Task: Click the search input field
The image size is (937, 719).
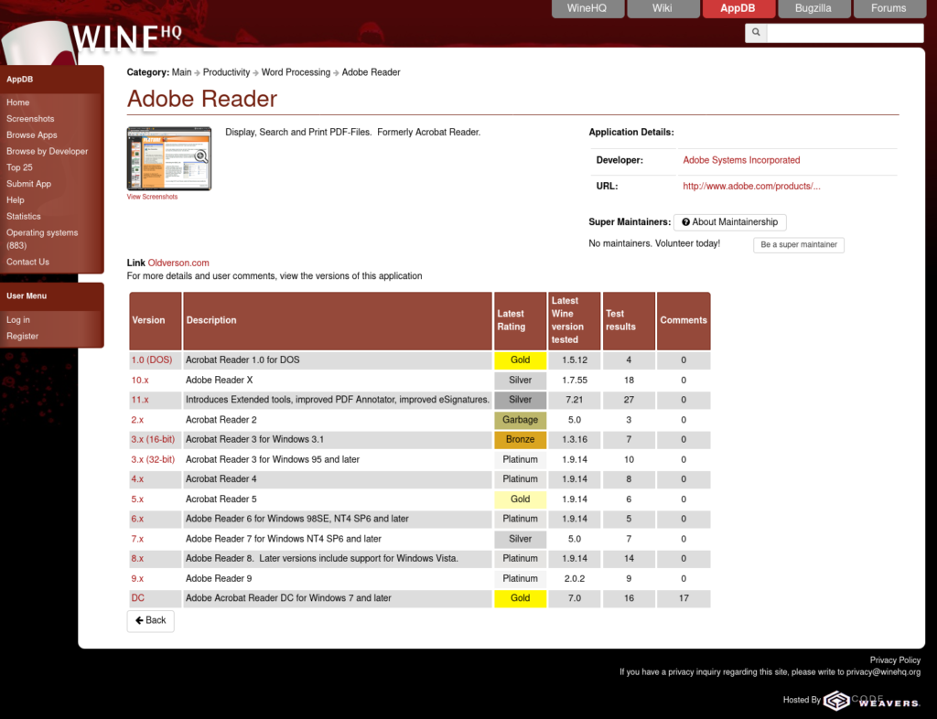Action: click(845, 33)
